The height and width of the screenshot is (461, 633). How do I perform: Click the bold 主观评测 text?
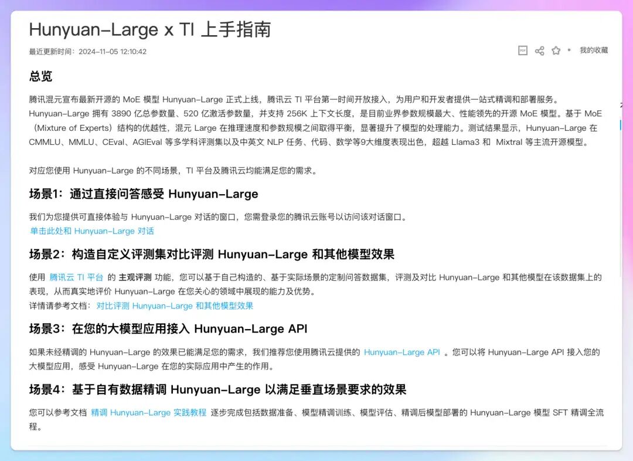(x=135, y=277)
